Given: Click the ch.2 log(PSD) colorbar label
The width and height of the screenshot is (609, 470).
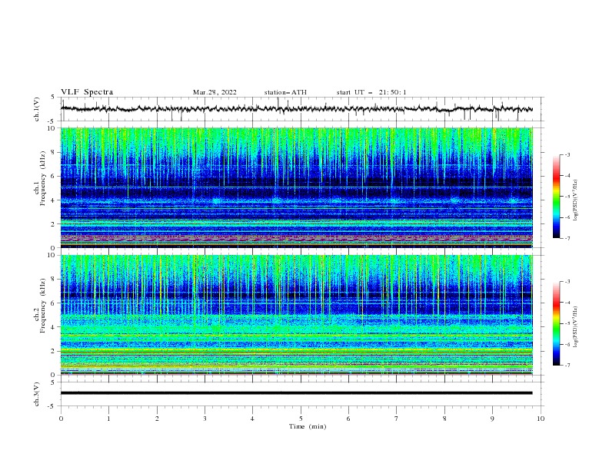Looking at the screenshot, I should 576,327.
